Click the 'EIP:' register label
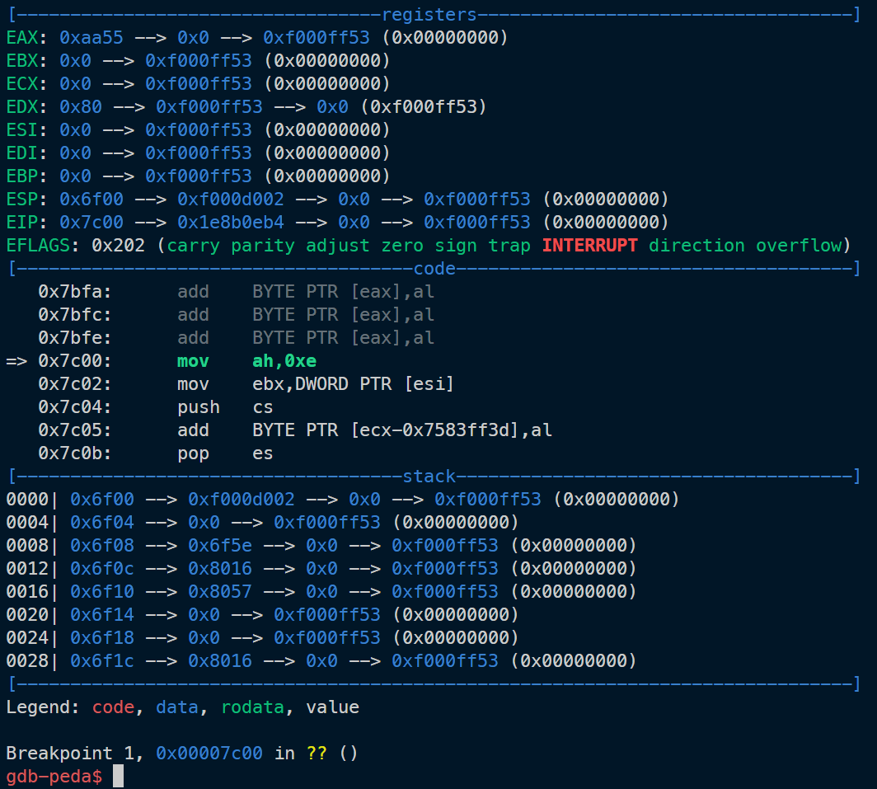 pos(27,222)
